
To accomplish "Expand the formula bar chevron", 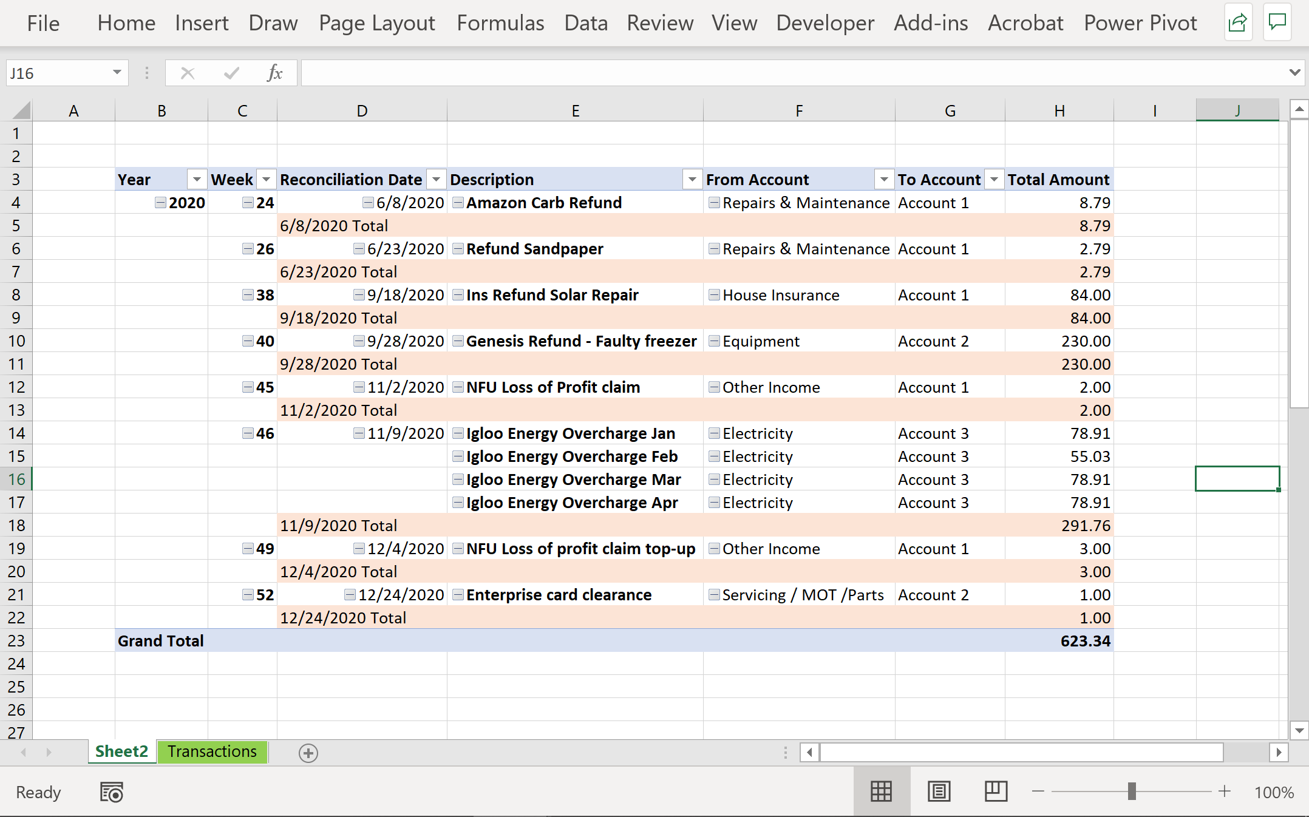I will (1294, 73).
